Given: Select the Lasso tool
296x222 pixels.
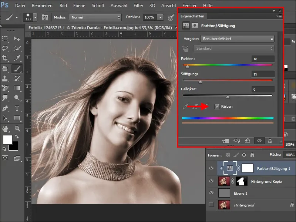Looking at the screenshot, I should pyautogui.click(x=5, y=48).
